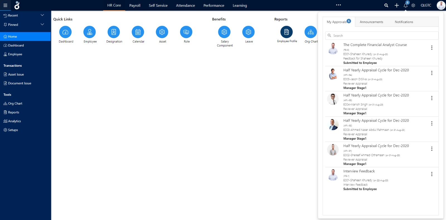This screenshot has width=446, height=220.
Task: Open the more modules ellipsis menu
Action: (338, 5)
